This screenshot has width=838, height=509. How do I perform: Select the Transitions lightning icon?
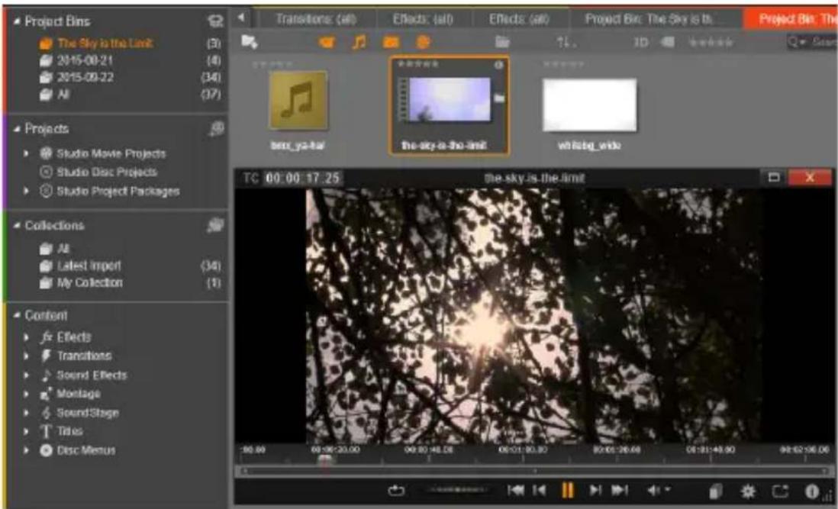[x=47, y=356]
